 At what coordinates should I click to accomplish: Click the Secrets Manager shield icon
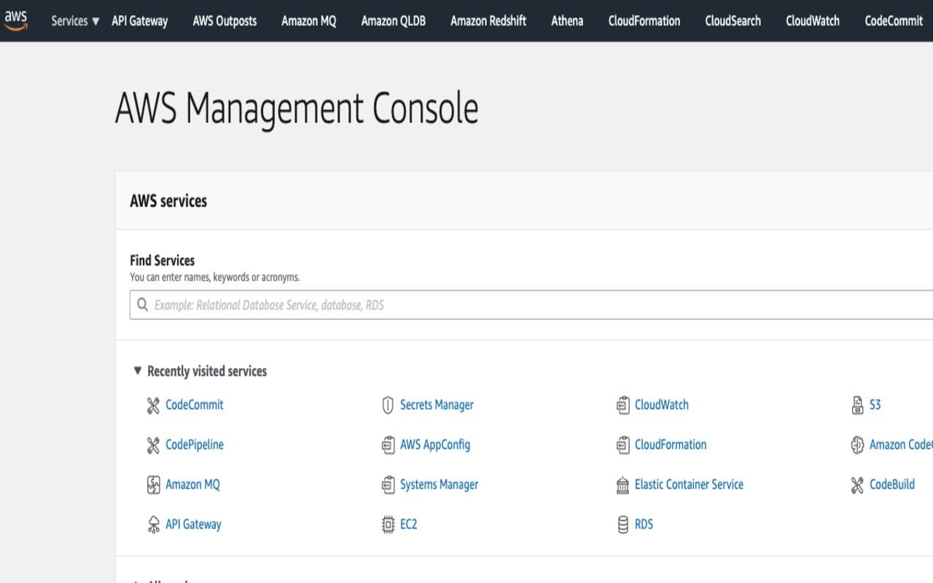click(x=388, y=405)
